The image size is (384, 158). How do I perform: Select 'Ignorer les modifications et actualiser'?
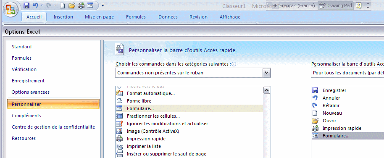click(189, 124)
